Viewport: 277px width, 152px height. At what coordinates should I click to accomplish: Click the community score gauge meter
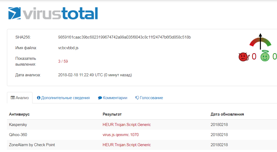click(x=260, y=43)
